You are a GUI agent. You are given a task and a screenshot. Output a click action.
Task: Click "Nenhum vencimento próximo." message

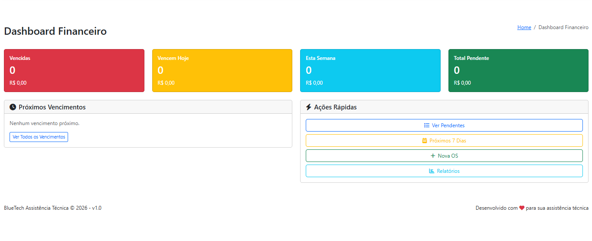44,123
